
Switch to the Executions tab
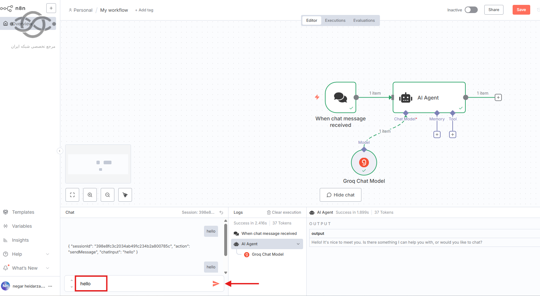click(x=335, y=20)
